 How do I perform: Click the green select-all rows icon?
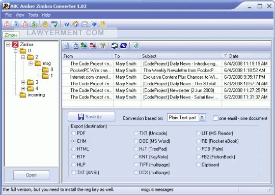tap(84, 46)
